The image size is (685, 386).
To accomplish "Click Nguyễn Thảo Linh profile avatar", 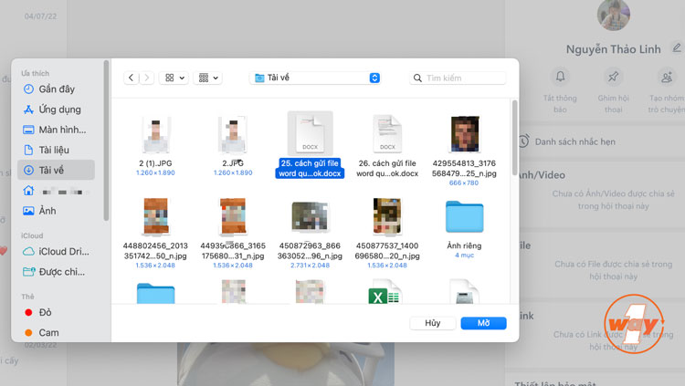I will 614,16.
